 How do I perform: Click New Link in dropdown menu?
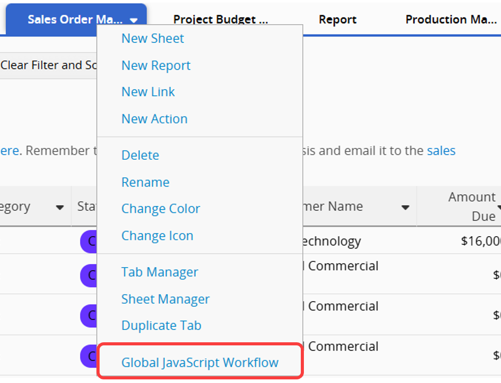tap(148, 92)
